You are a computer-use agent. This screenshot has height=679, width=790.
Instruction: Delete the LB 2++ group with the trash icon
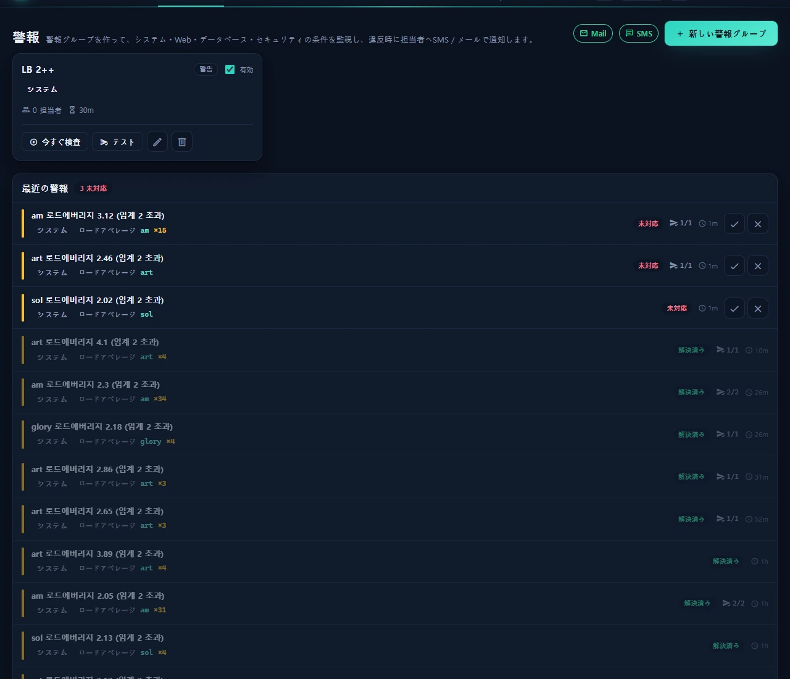tap(182, 142)
